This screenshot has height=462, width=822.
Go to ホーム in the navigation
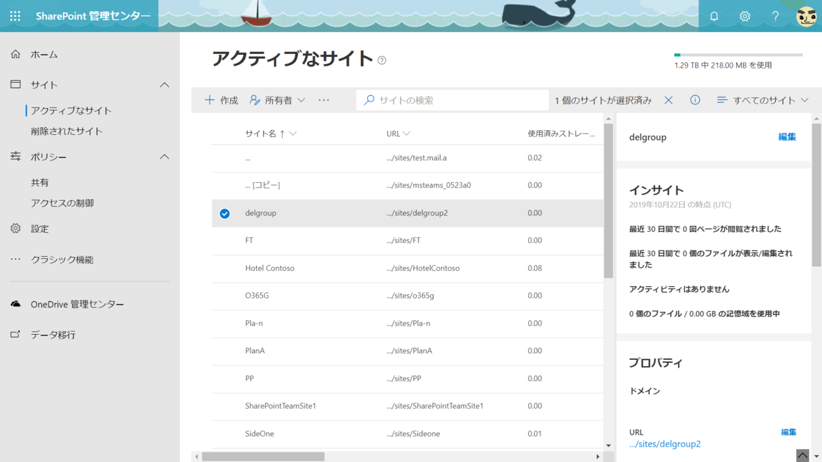(x=45, y=54)
